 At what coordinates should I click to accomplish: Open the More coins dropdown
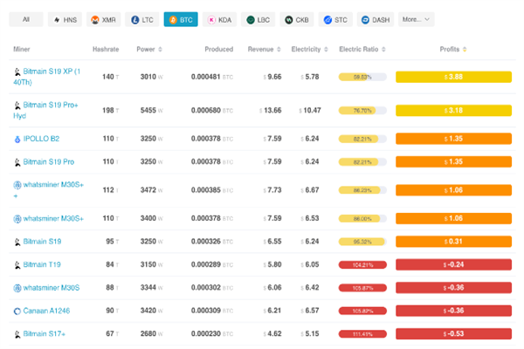417,19
